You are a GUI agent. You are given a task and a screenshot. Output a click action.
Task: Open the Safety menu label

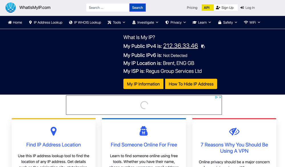228,22
